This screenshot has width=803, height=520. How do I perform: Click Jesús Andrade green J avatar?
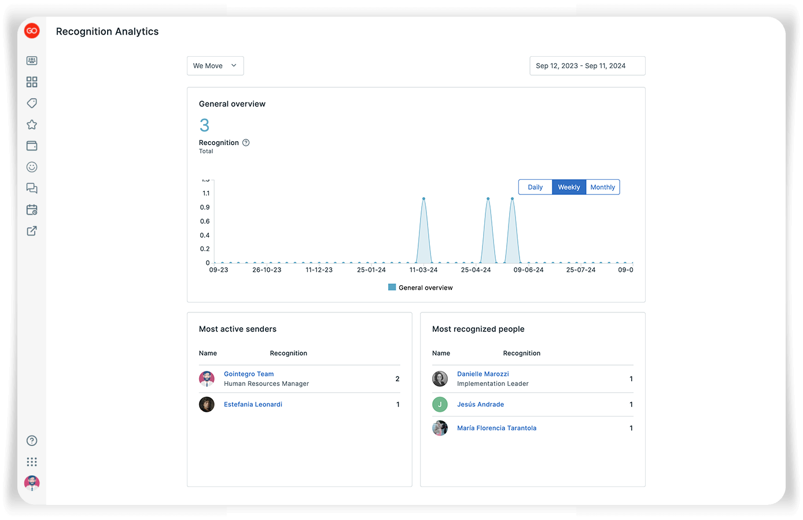click(x=440, y=404)
